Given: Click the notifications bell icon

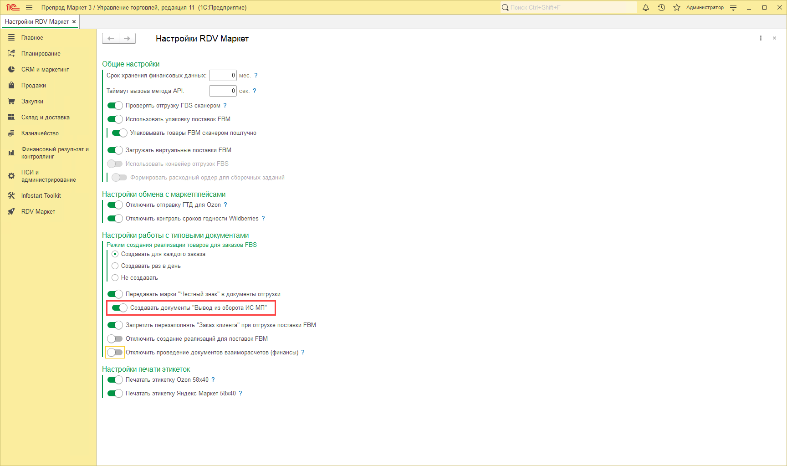Looking at the screenshot, I should [x=646, y=7].
